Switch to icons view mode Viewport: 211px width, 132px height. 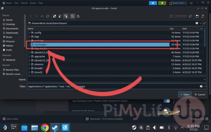point(55,16)
